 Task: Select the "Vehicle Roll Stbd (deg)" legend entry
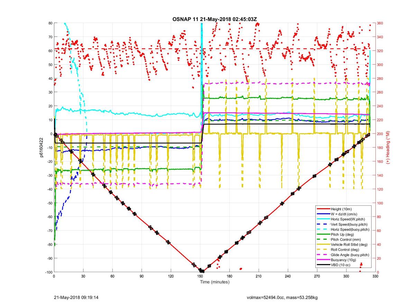[349, 244]
